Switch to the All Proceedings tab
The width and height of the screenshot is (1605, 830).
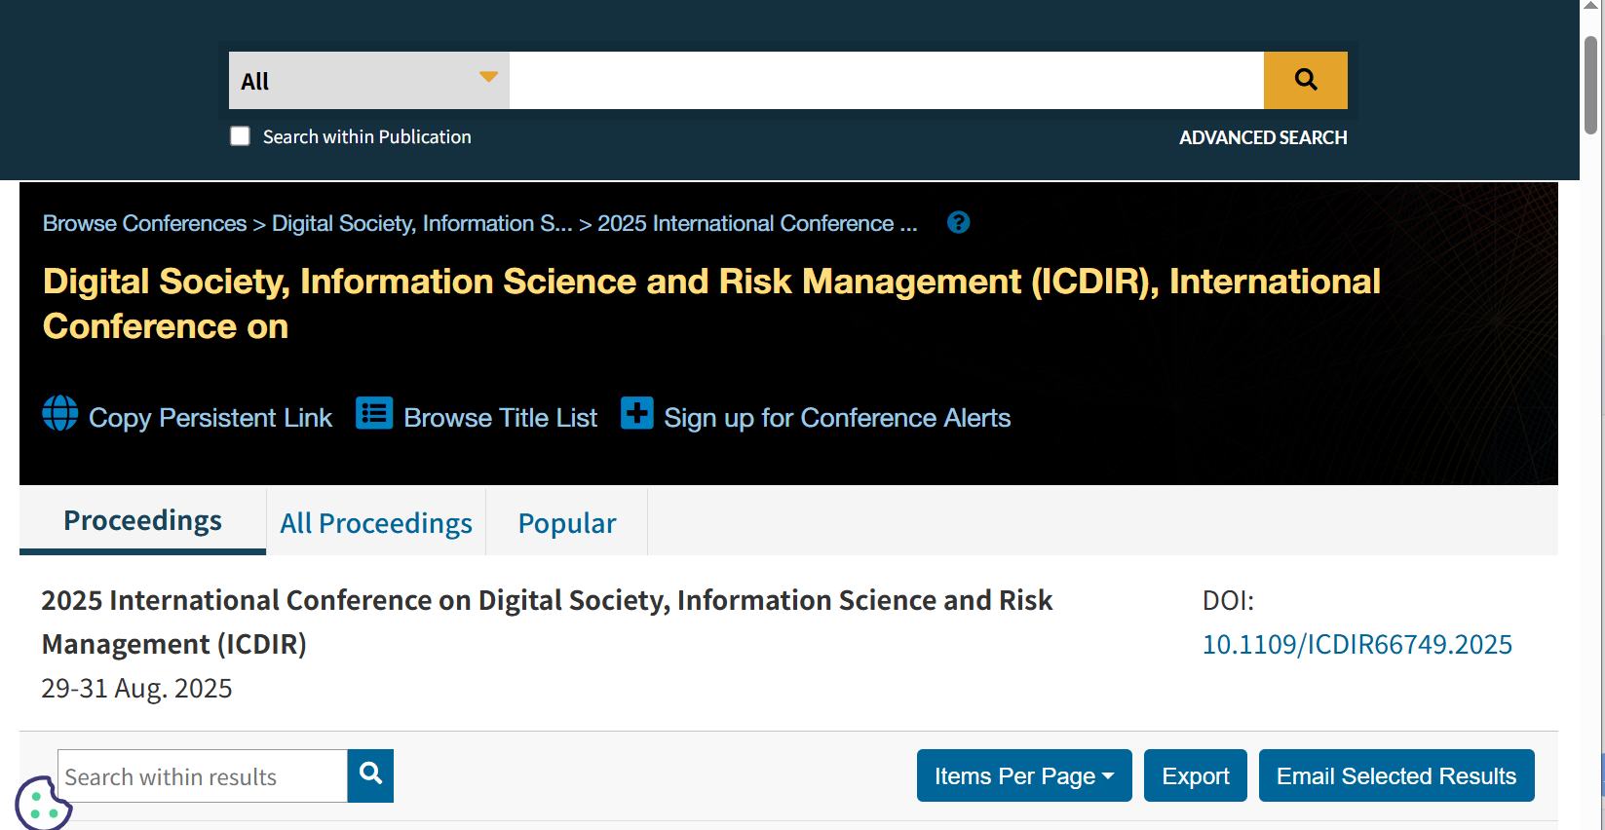click(x=376, y=523)
